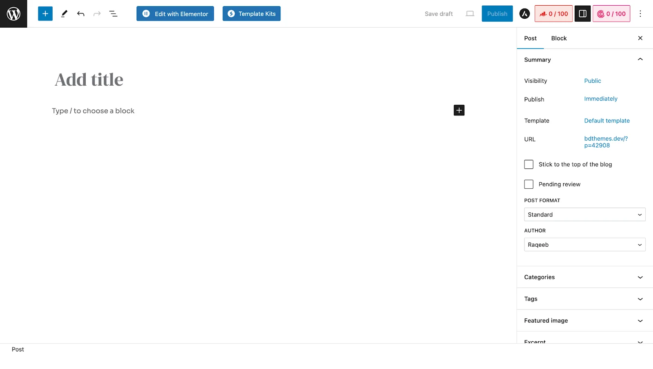Open the laptop preview icon
Viewport: 653px width, 369px height.
click(470, 14)
